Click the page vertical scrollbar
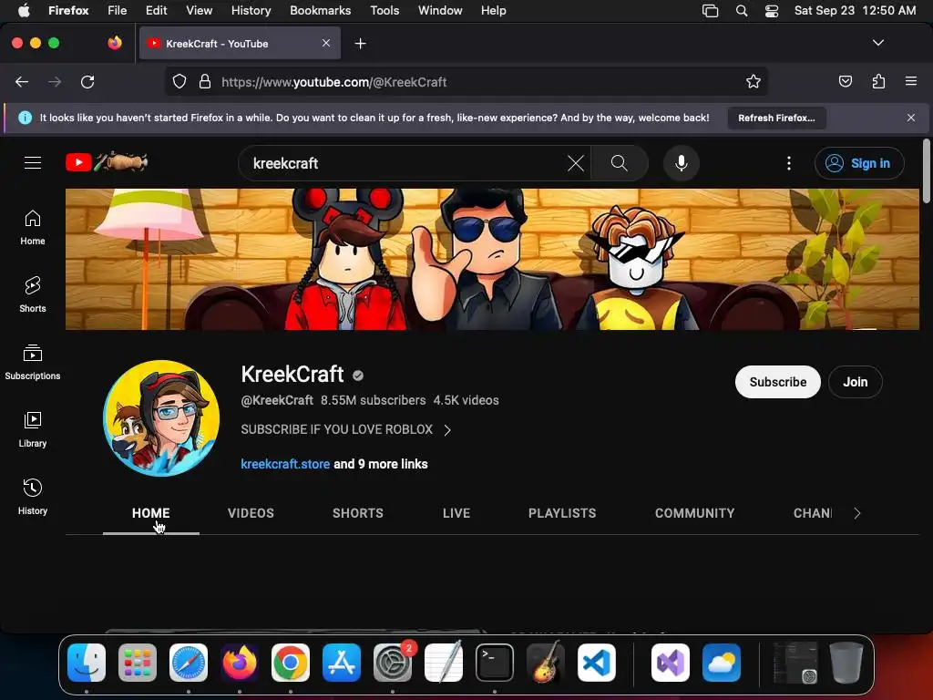The image size is (933, 700). tap(926, 170)
